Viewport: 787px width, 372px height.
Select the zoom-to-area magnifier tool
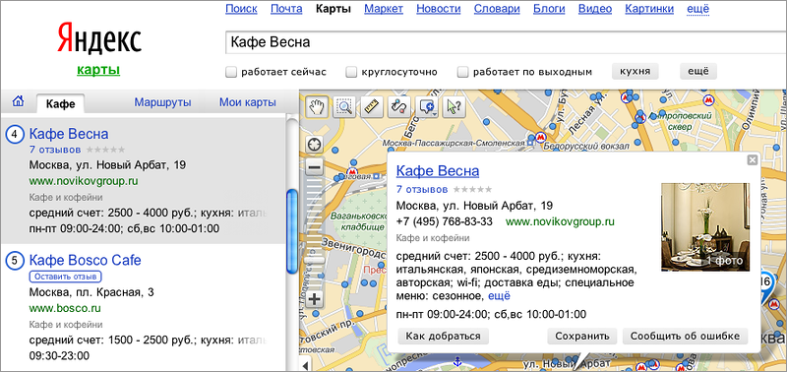[345, 107]
